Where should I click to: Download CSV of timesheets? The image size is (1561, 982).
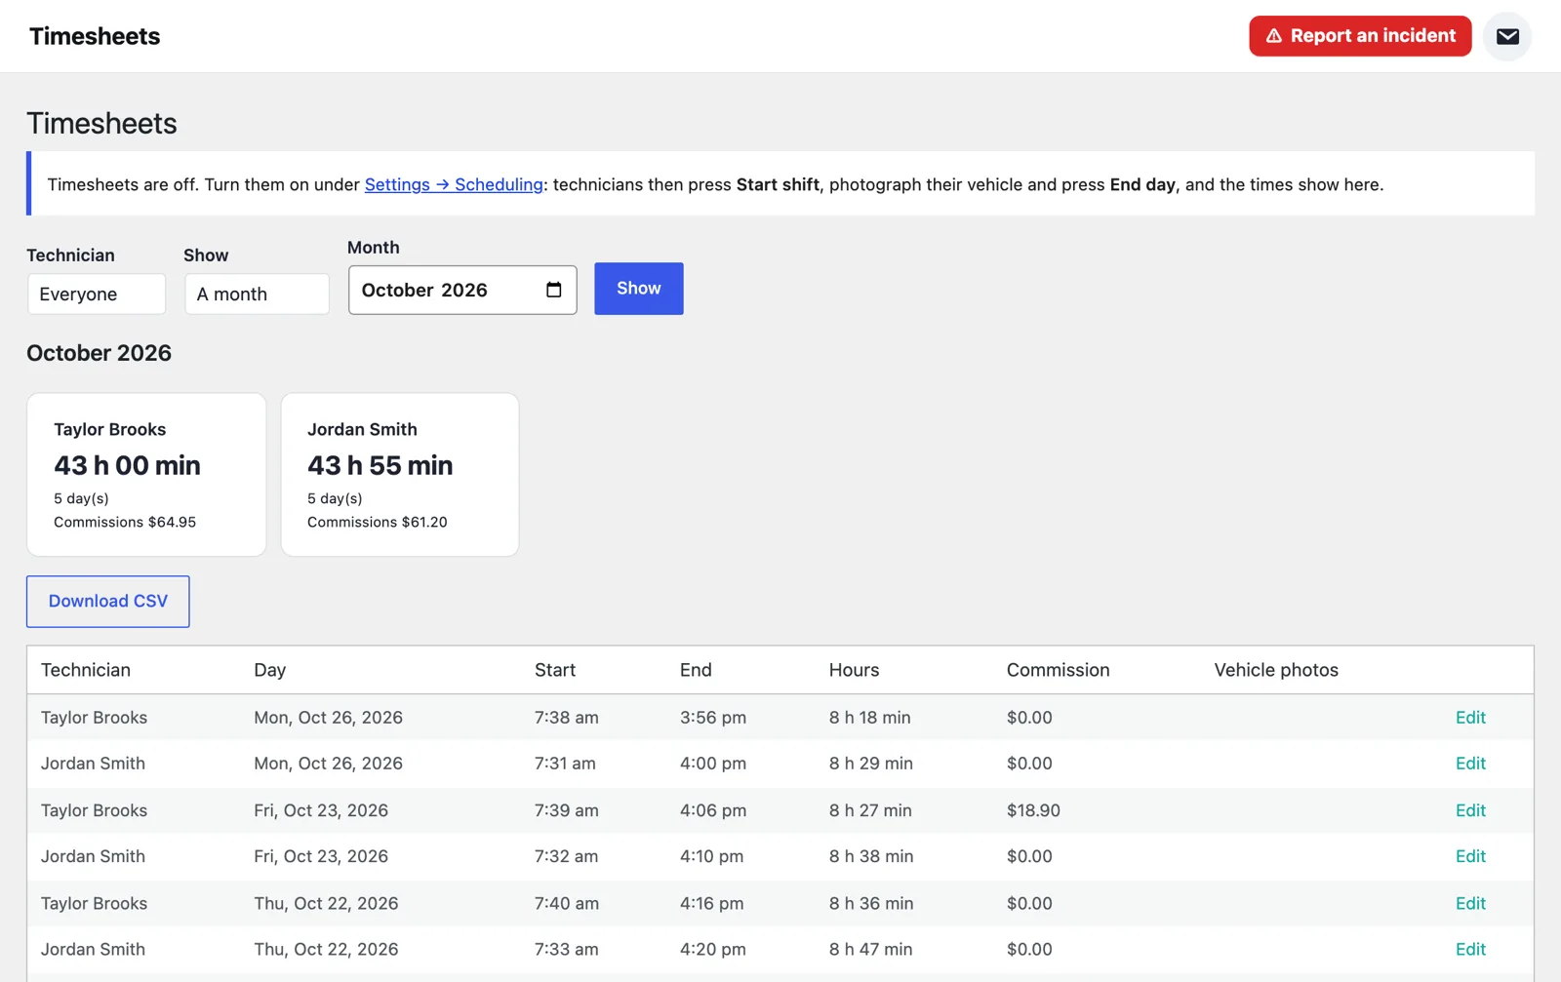click(x=108, y=602)
